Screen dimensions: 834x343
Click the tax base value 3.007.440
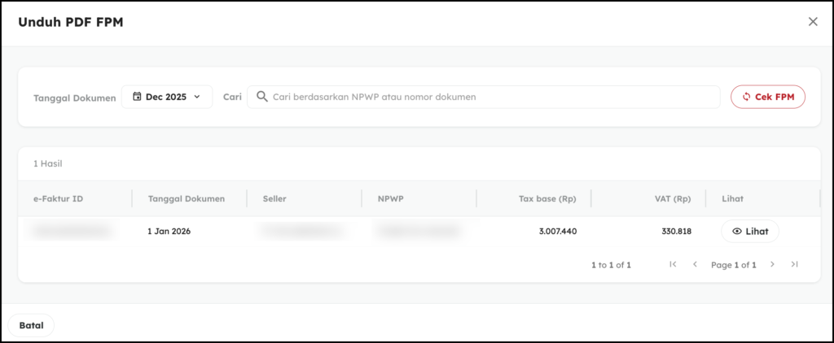[557, 232]
